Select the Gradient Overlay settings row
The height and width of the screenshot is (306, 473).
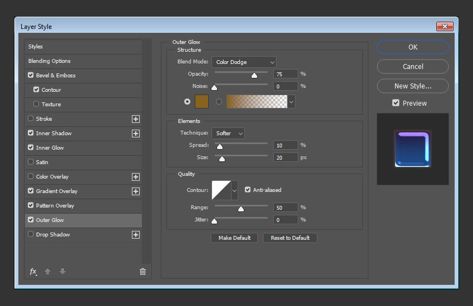click(83, 191)
